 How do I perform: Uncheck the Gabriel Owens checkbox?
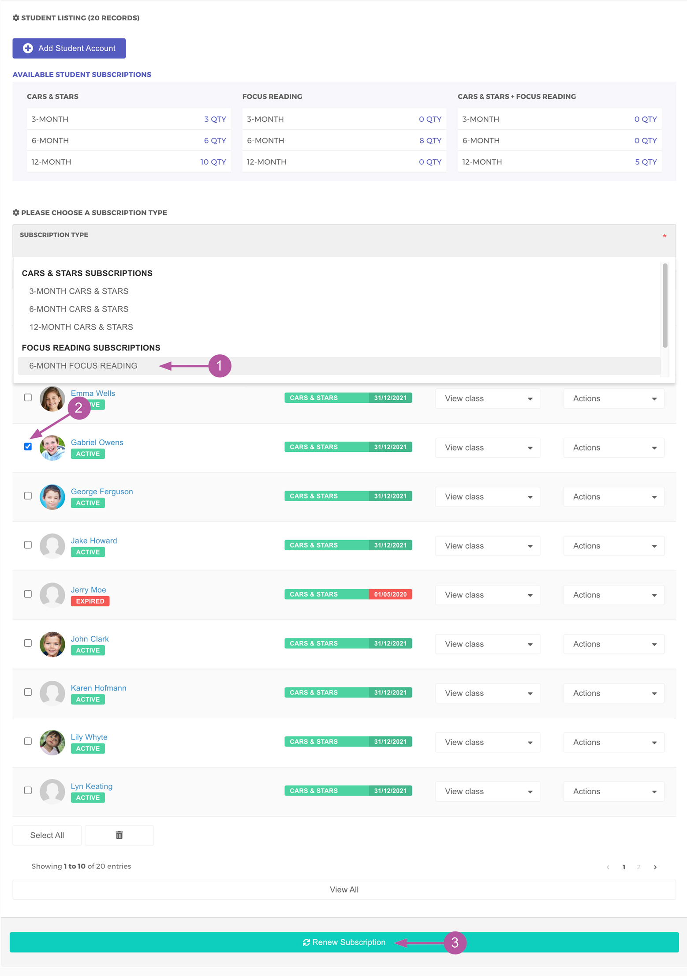click(x=28, y=447)
